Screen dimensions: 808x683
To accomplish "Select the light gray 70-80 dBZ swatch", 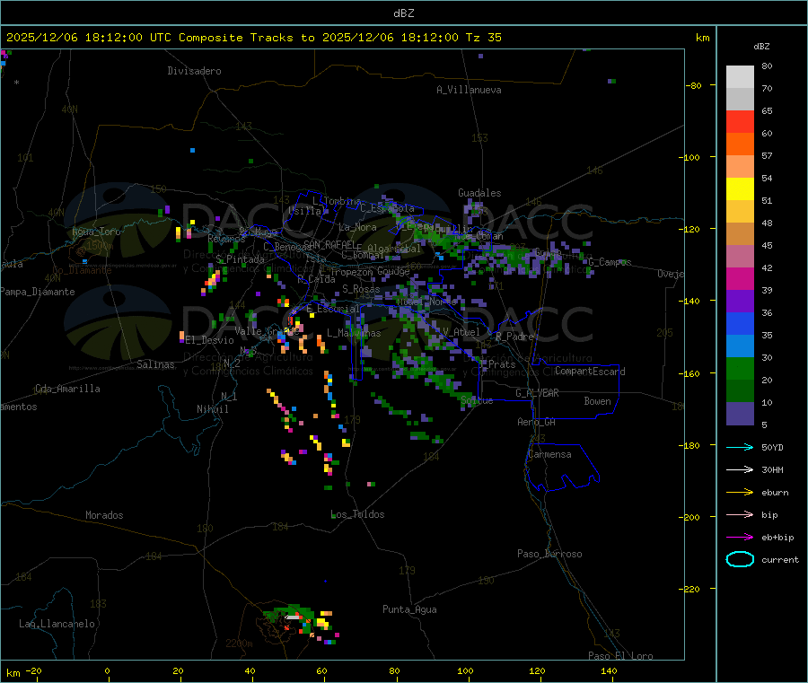I will pos(740,77).
